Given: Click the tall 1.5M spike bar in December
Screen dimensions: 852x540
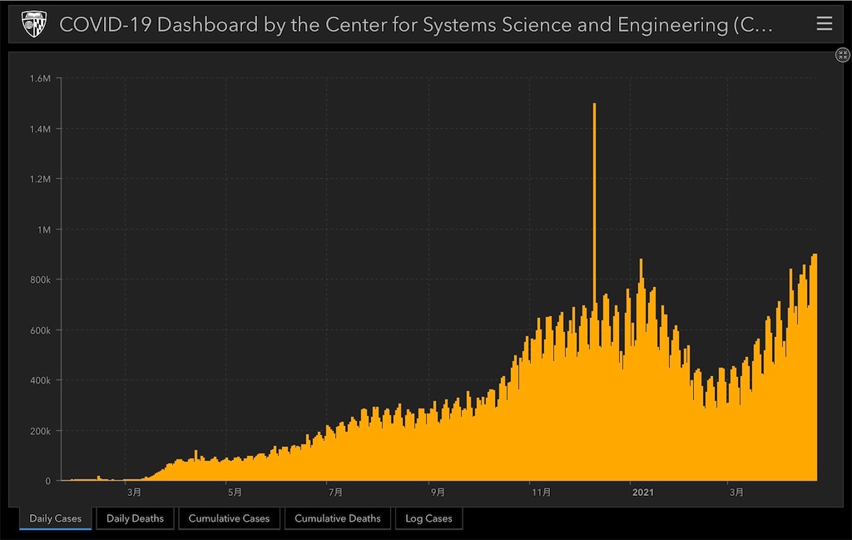Looking at the screenshot, I should tap(594, 292).
